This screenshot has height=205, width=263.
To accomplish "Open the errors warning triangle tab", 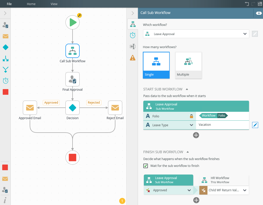I will click(133, 58).
